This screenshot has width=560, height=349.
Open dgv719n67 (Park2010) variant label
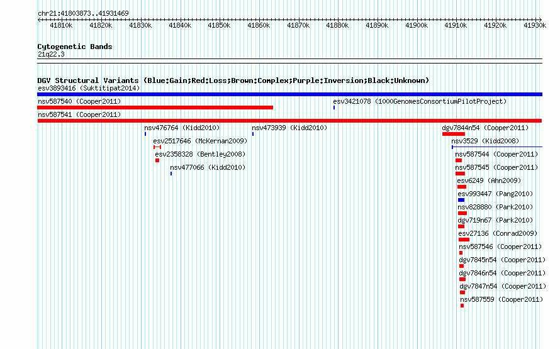pos(495,220)
